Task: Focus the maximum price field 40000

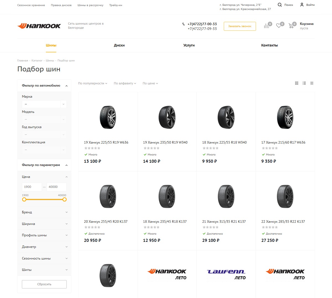Action: click(x=57, y=187)
